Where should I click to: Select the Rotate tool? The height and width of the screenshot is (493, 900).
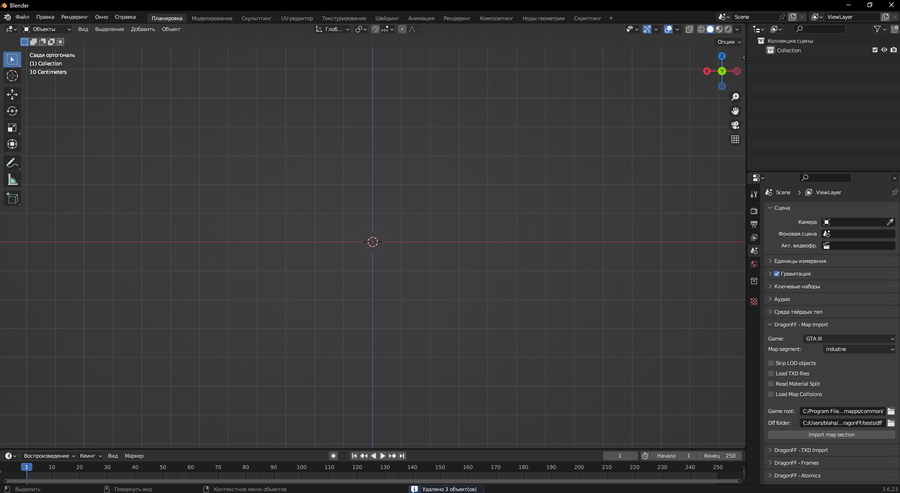pyautogui.click(x=12, y=111)
